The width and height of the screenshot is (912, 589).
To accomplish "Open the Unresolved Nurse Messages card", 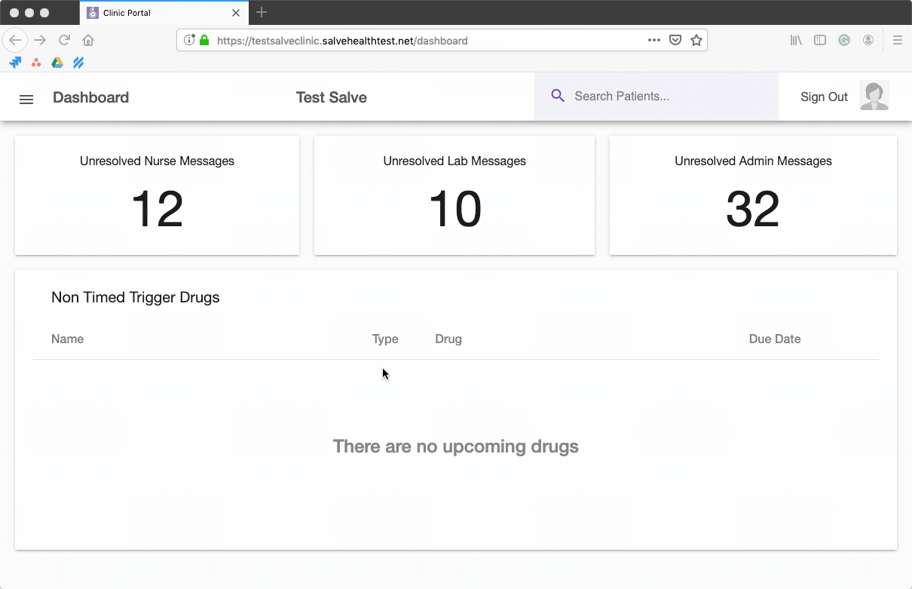I will [x=157, y=195].
